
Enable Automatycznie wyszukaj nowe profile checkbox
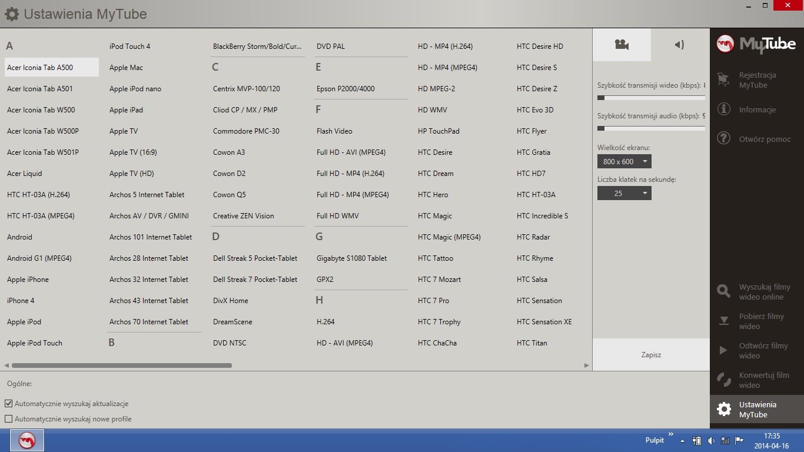pyautogui.click(x=8, y=419)
